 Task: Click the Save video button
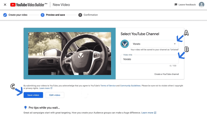point(33,95)
